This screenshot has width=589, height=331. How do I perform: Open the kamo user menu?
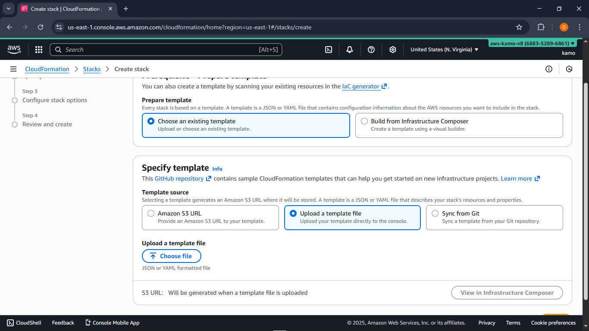pyautogui.click(x=568, y=53)
